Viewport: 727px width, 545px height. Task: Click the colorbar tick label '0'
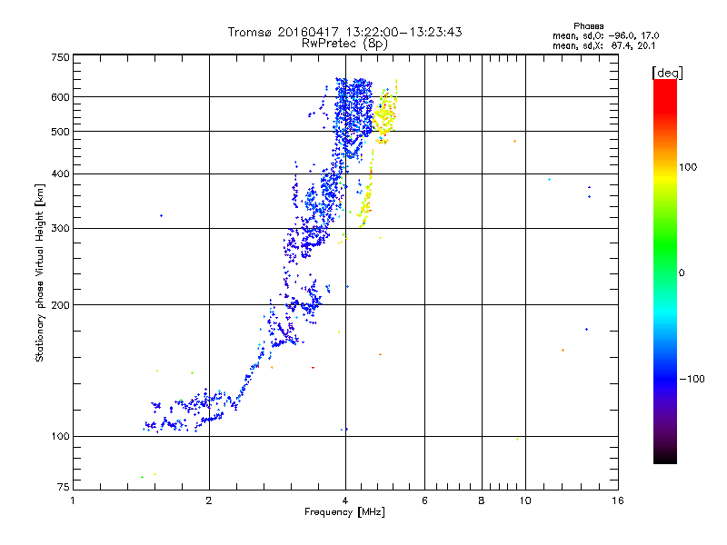point(681,273)
